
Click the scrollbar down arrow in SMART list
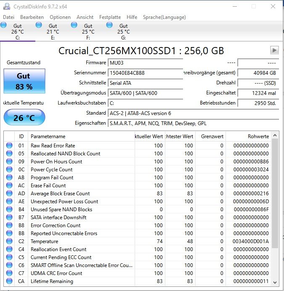point(275,282)
